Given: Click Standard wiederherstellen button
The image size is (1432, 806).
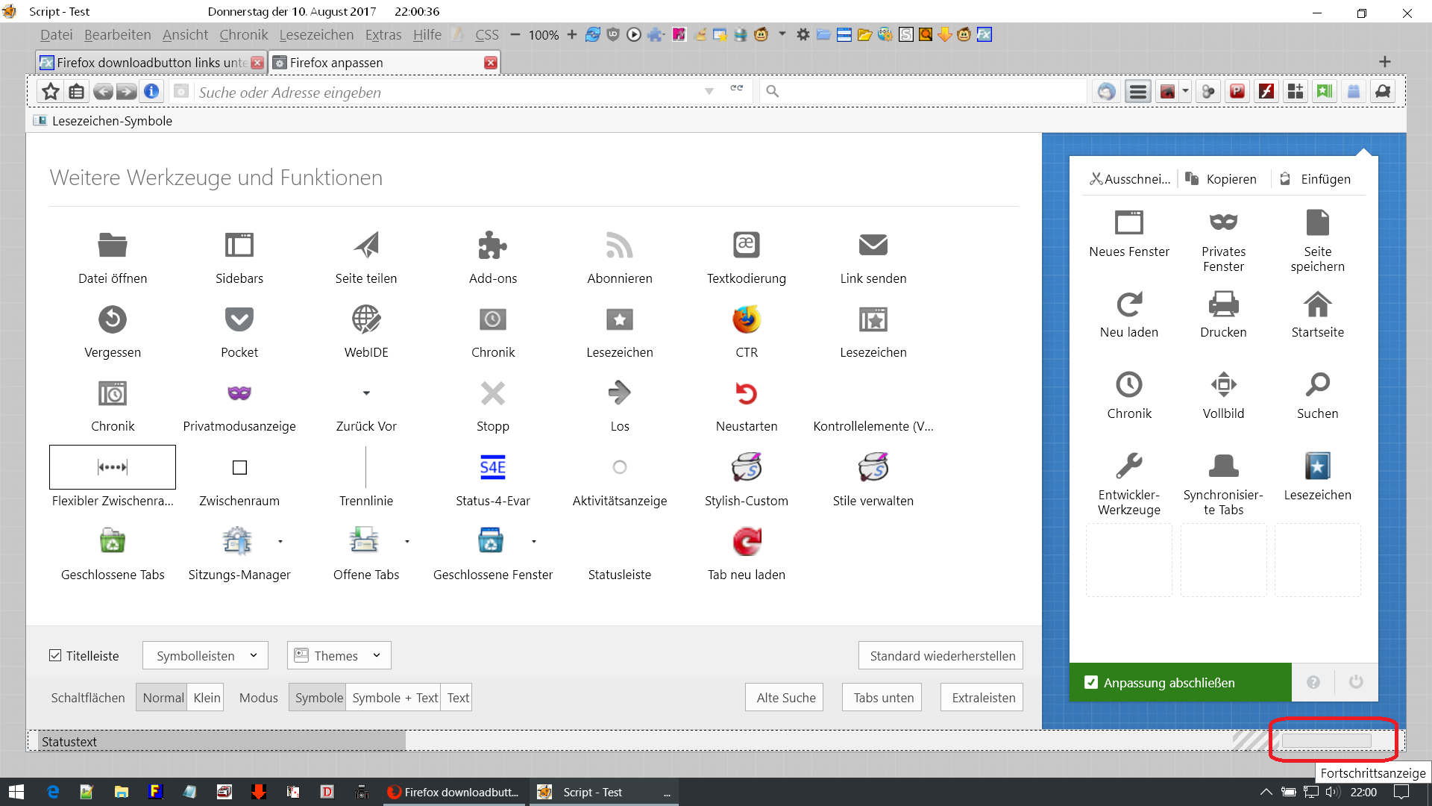Looking at the screenshot, I should click(941, 655).
